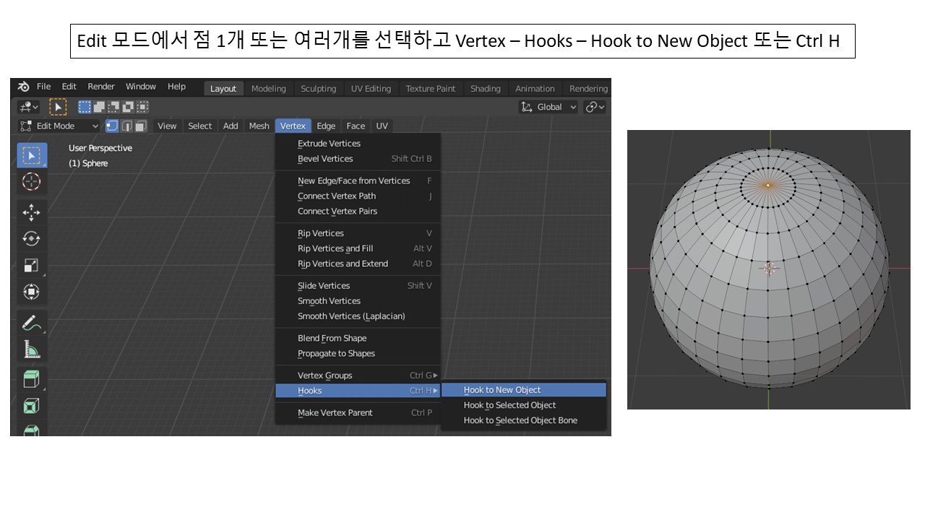Select the Select Box tool

point(32,155)
